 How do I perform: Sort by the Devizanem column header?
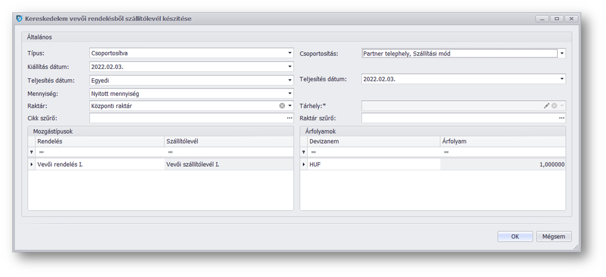point(373,141)
